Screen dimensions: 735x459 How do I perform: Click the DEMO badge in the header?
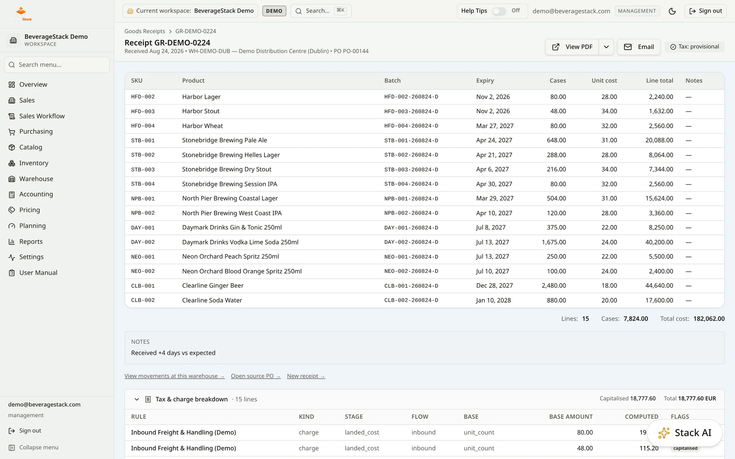click(x=274, y=11)
